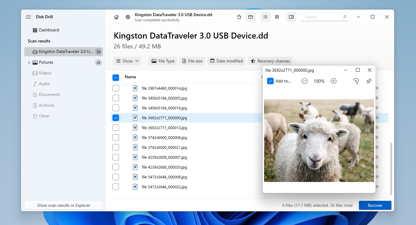Click file icon of 4239x2808_000007.jpg

(135, 157)
